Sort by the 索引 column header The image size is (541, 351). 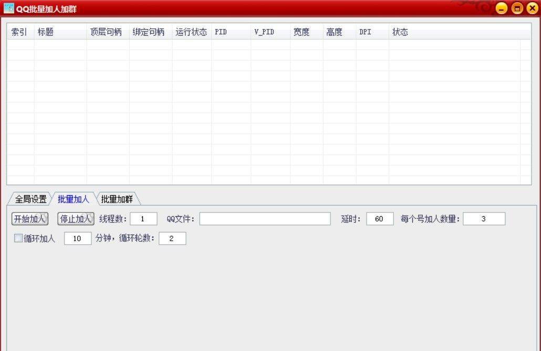pos(20,32)
